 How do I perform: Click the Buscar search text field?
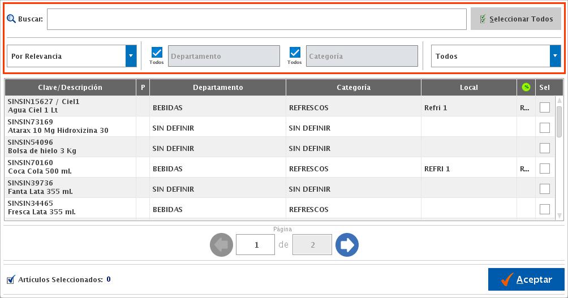pos(256,19)
